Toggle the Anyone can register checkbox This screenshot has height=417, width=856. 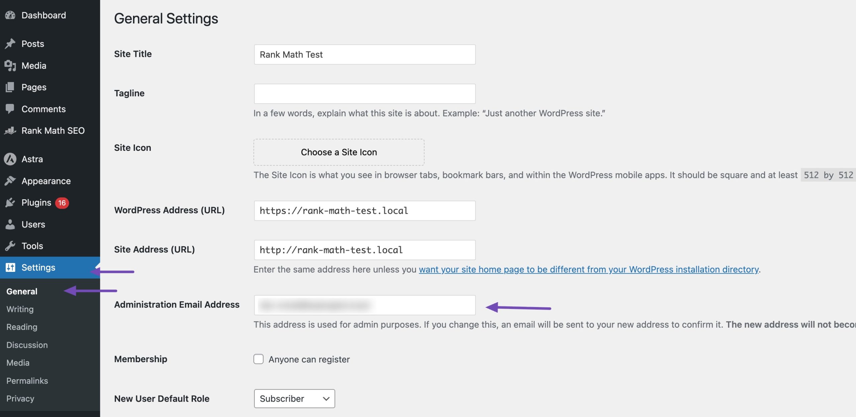258,359
